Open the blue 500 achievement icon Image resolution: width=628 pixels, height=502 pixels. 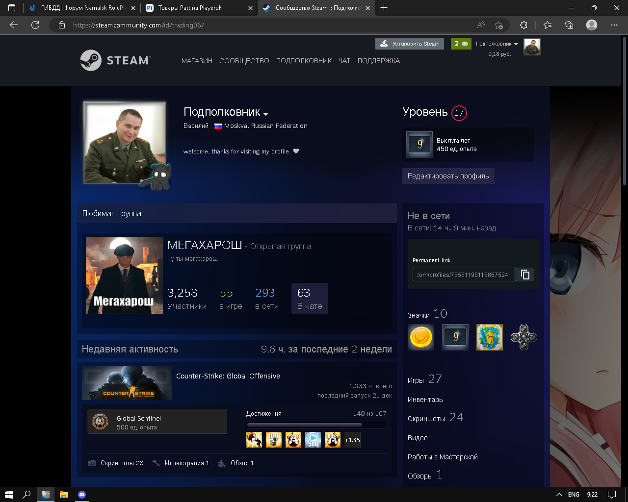point(313,440)
